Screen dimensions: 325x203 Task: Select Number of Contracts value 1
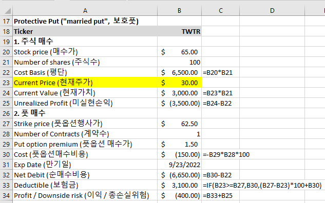point(179,134)
